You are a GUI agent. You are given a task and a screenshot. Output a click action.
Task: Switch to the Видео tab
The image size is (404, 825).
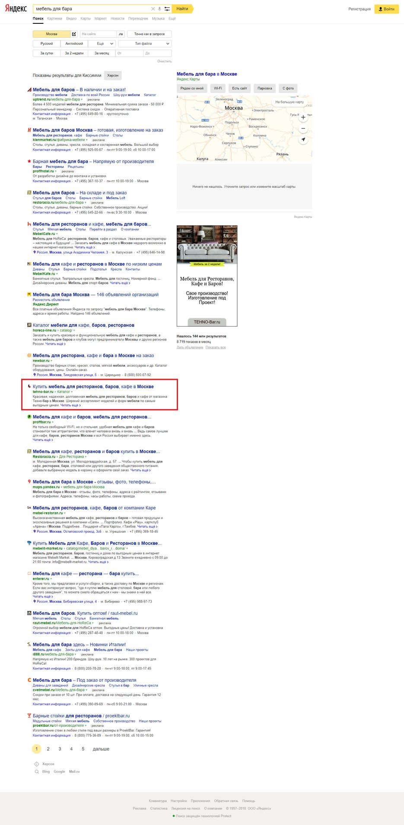pos(71,19)
